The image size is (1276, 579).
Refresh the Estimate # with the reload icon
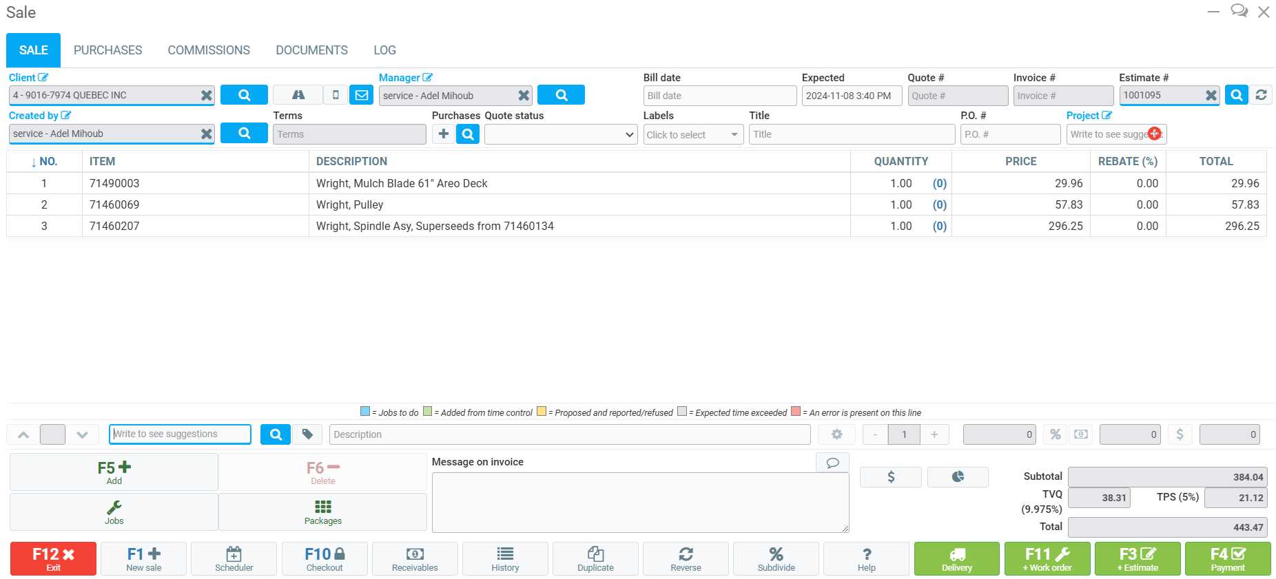[1261, 95]
